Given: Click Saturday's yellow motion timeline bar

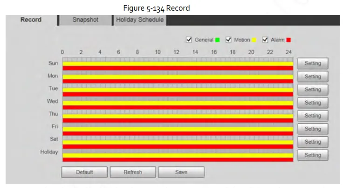Looking at the screenshot, I should pyautogui.click(x=178, y=142).
